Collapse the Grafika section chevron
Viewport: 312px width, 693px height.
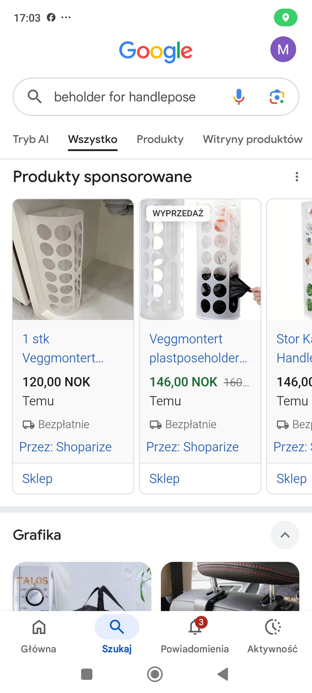285,535
